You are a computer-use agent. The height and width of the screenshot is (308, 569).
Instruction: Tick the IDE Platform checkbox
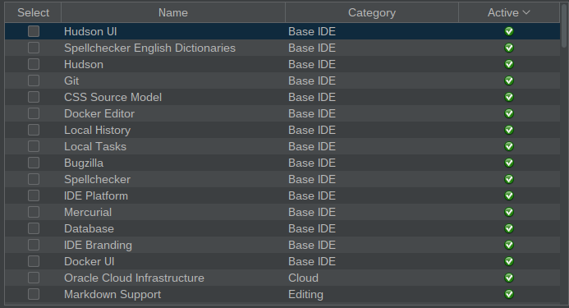coord(34,195)
